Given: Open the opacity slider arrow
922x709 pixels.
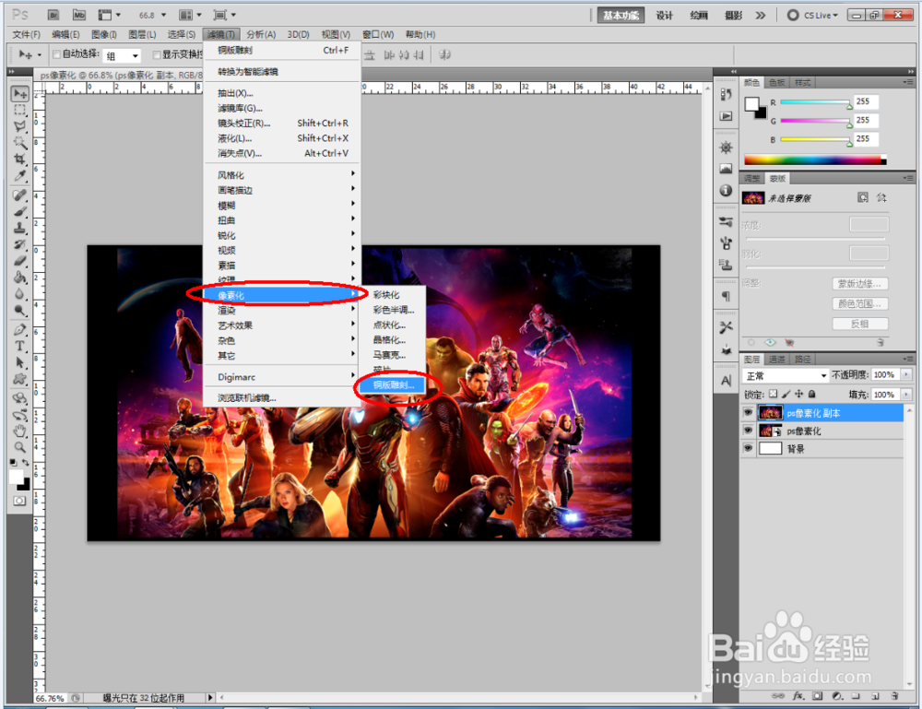Looking at the screenshot, I should tap(906, 375).
